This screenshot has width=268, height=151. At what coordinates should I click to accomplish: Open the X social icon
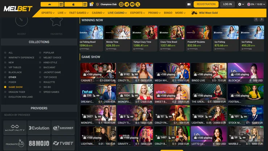point(138,4)
